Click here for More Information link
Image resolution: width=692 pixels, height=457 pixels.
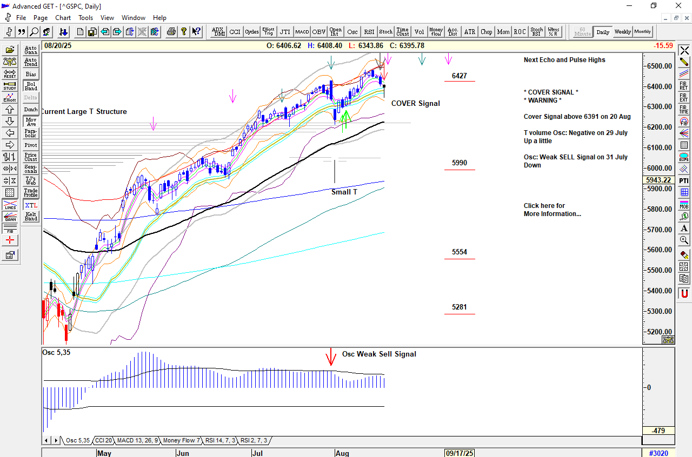tap(552, 210)
